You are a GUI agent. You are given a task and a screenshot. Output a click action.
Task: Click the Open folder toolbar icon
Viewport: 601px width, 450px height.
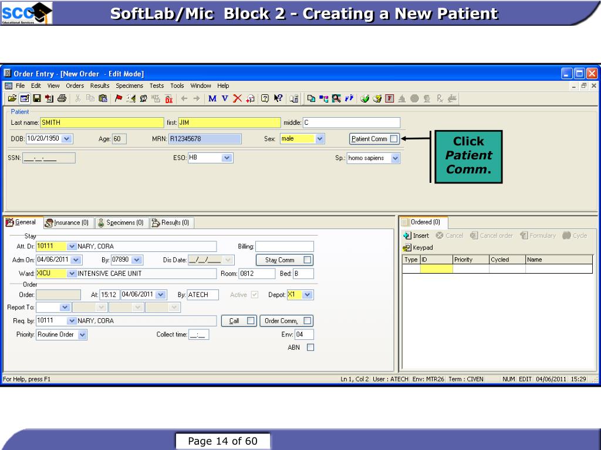click(12, 98)
